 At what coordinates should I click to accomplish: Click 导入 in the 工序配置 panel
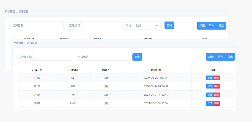click(212, 25)
